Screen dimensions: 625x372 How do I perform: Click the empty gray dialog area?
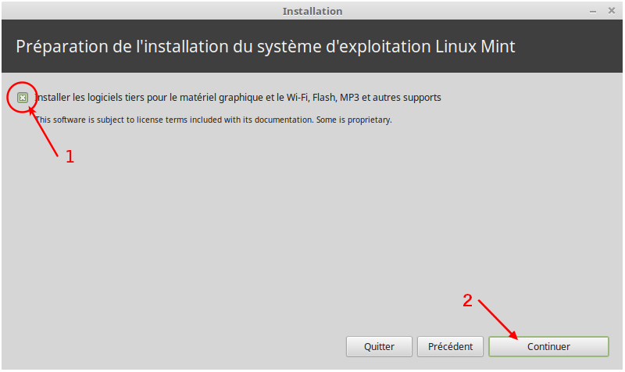[x=279, y=224]
